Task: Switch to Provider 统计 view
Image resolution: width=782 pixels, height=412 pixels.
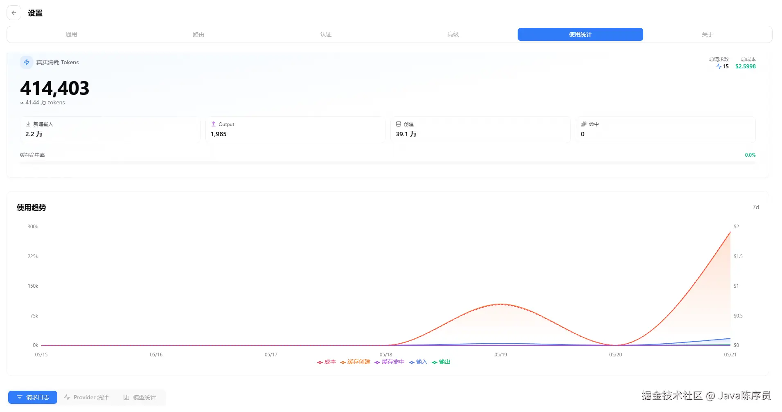Action: click(x=86, y=397)
